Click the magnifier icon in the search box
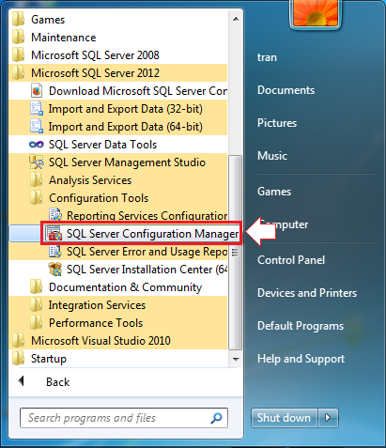Image resolution: width=386 pixels, height=448 pixels. 216,418
